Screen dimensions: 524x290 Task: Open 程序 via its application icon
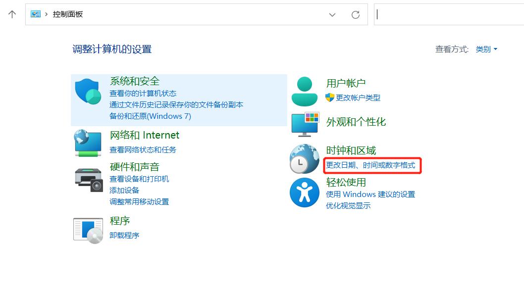point(88,228)
